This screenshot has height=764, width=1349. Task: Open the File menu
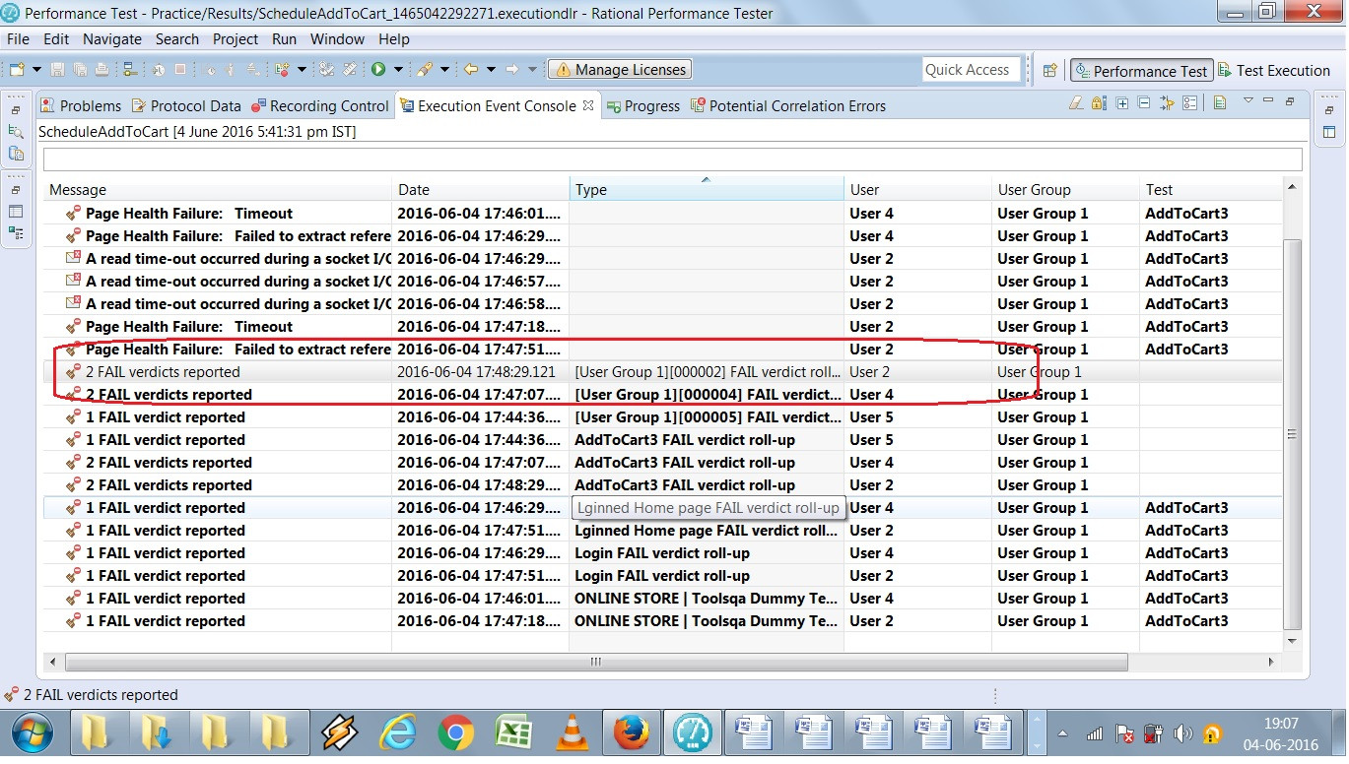tap(18, 39)
